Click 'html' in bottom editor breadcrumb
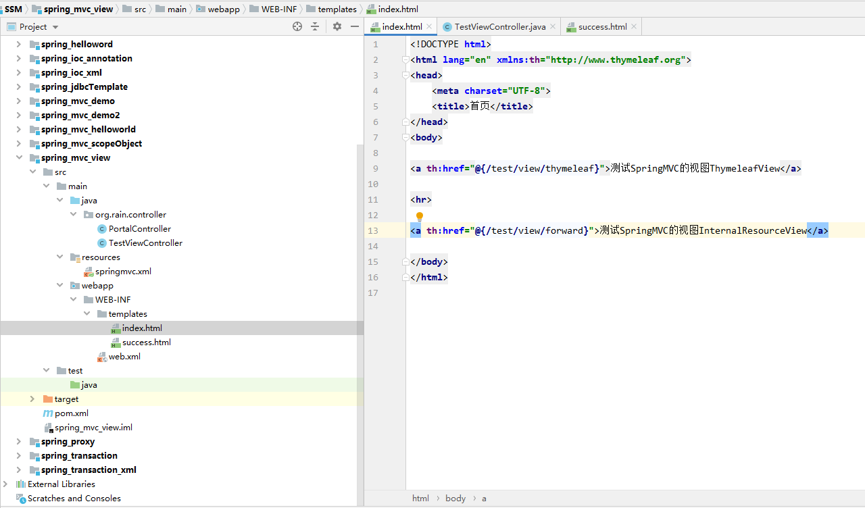 (x=420, y=499)
